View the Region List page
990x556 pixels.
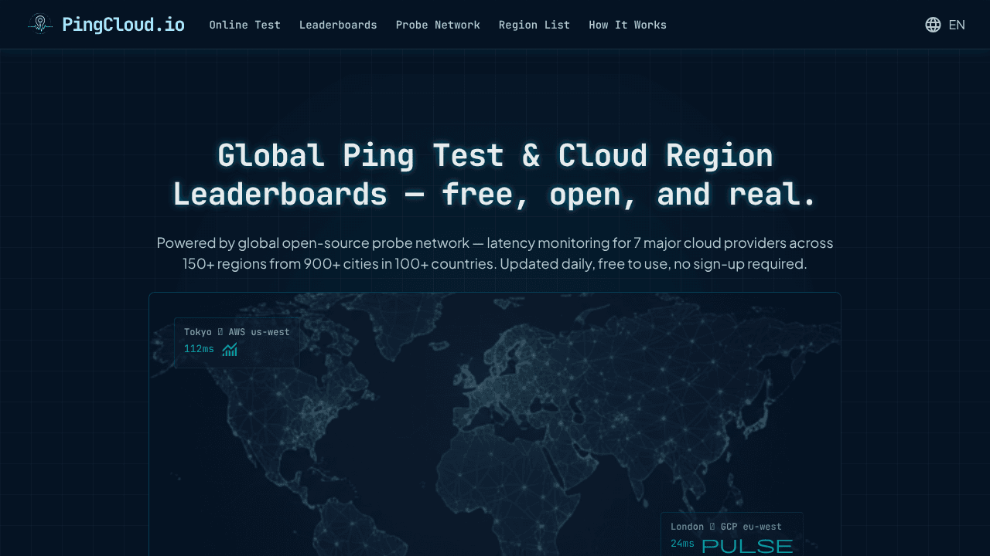point(534,25)
